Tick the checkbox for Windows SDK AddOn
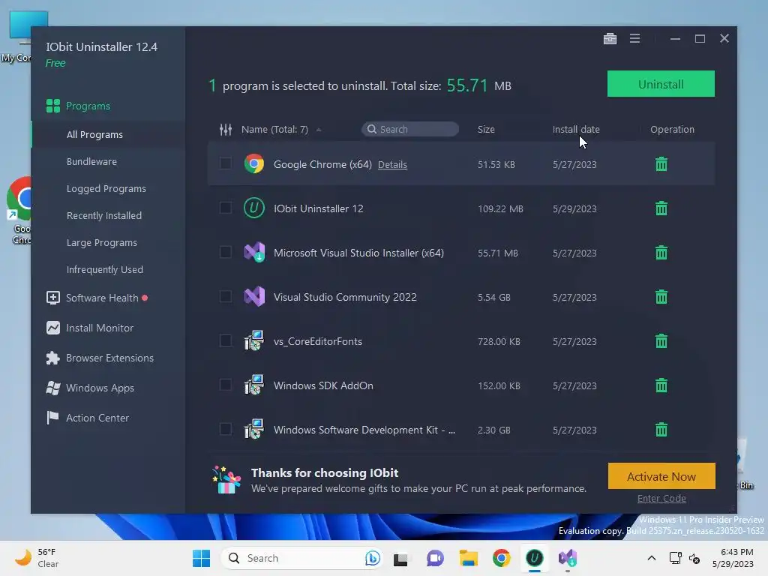768x576 pixels. click(x=225, y=385)
